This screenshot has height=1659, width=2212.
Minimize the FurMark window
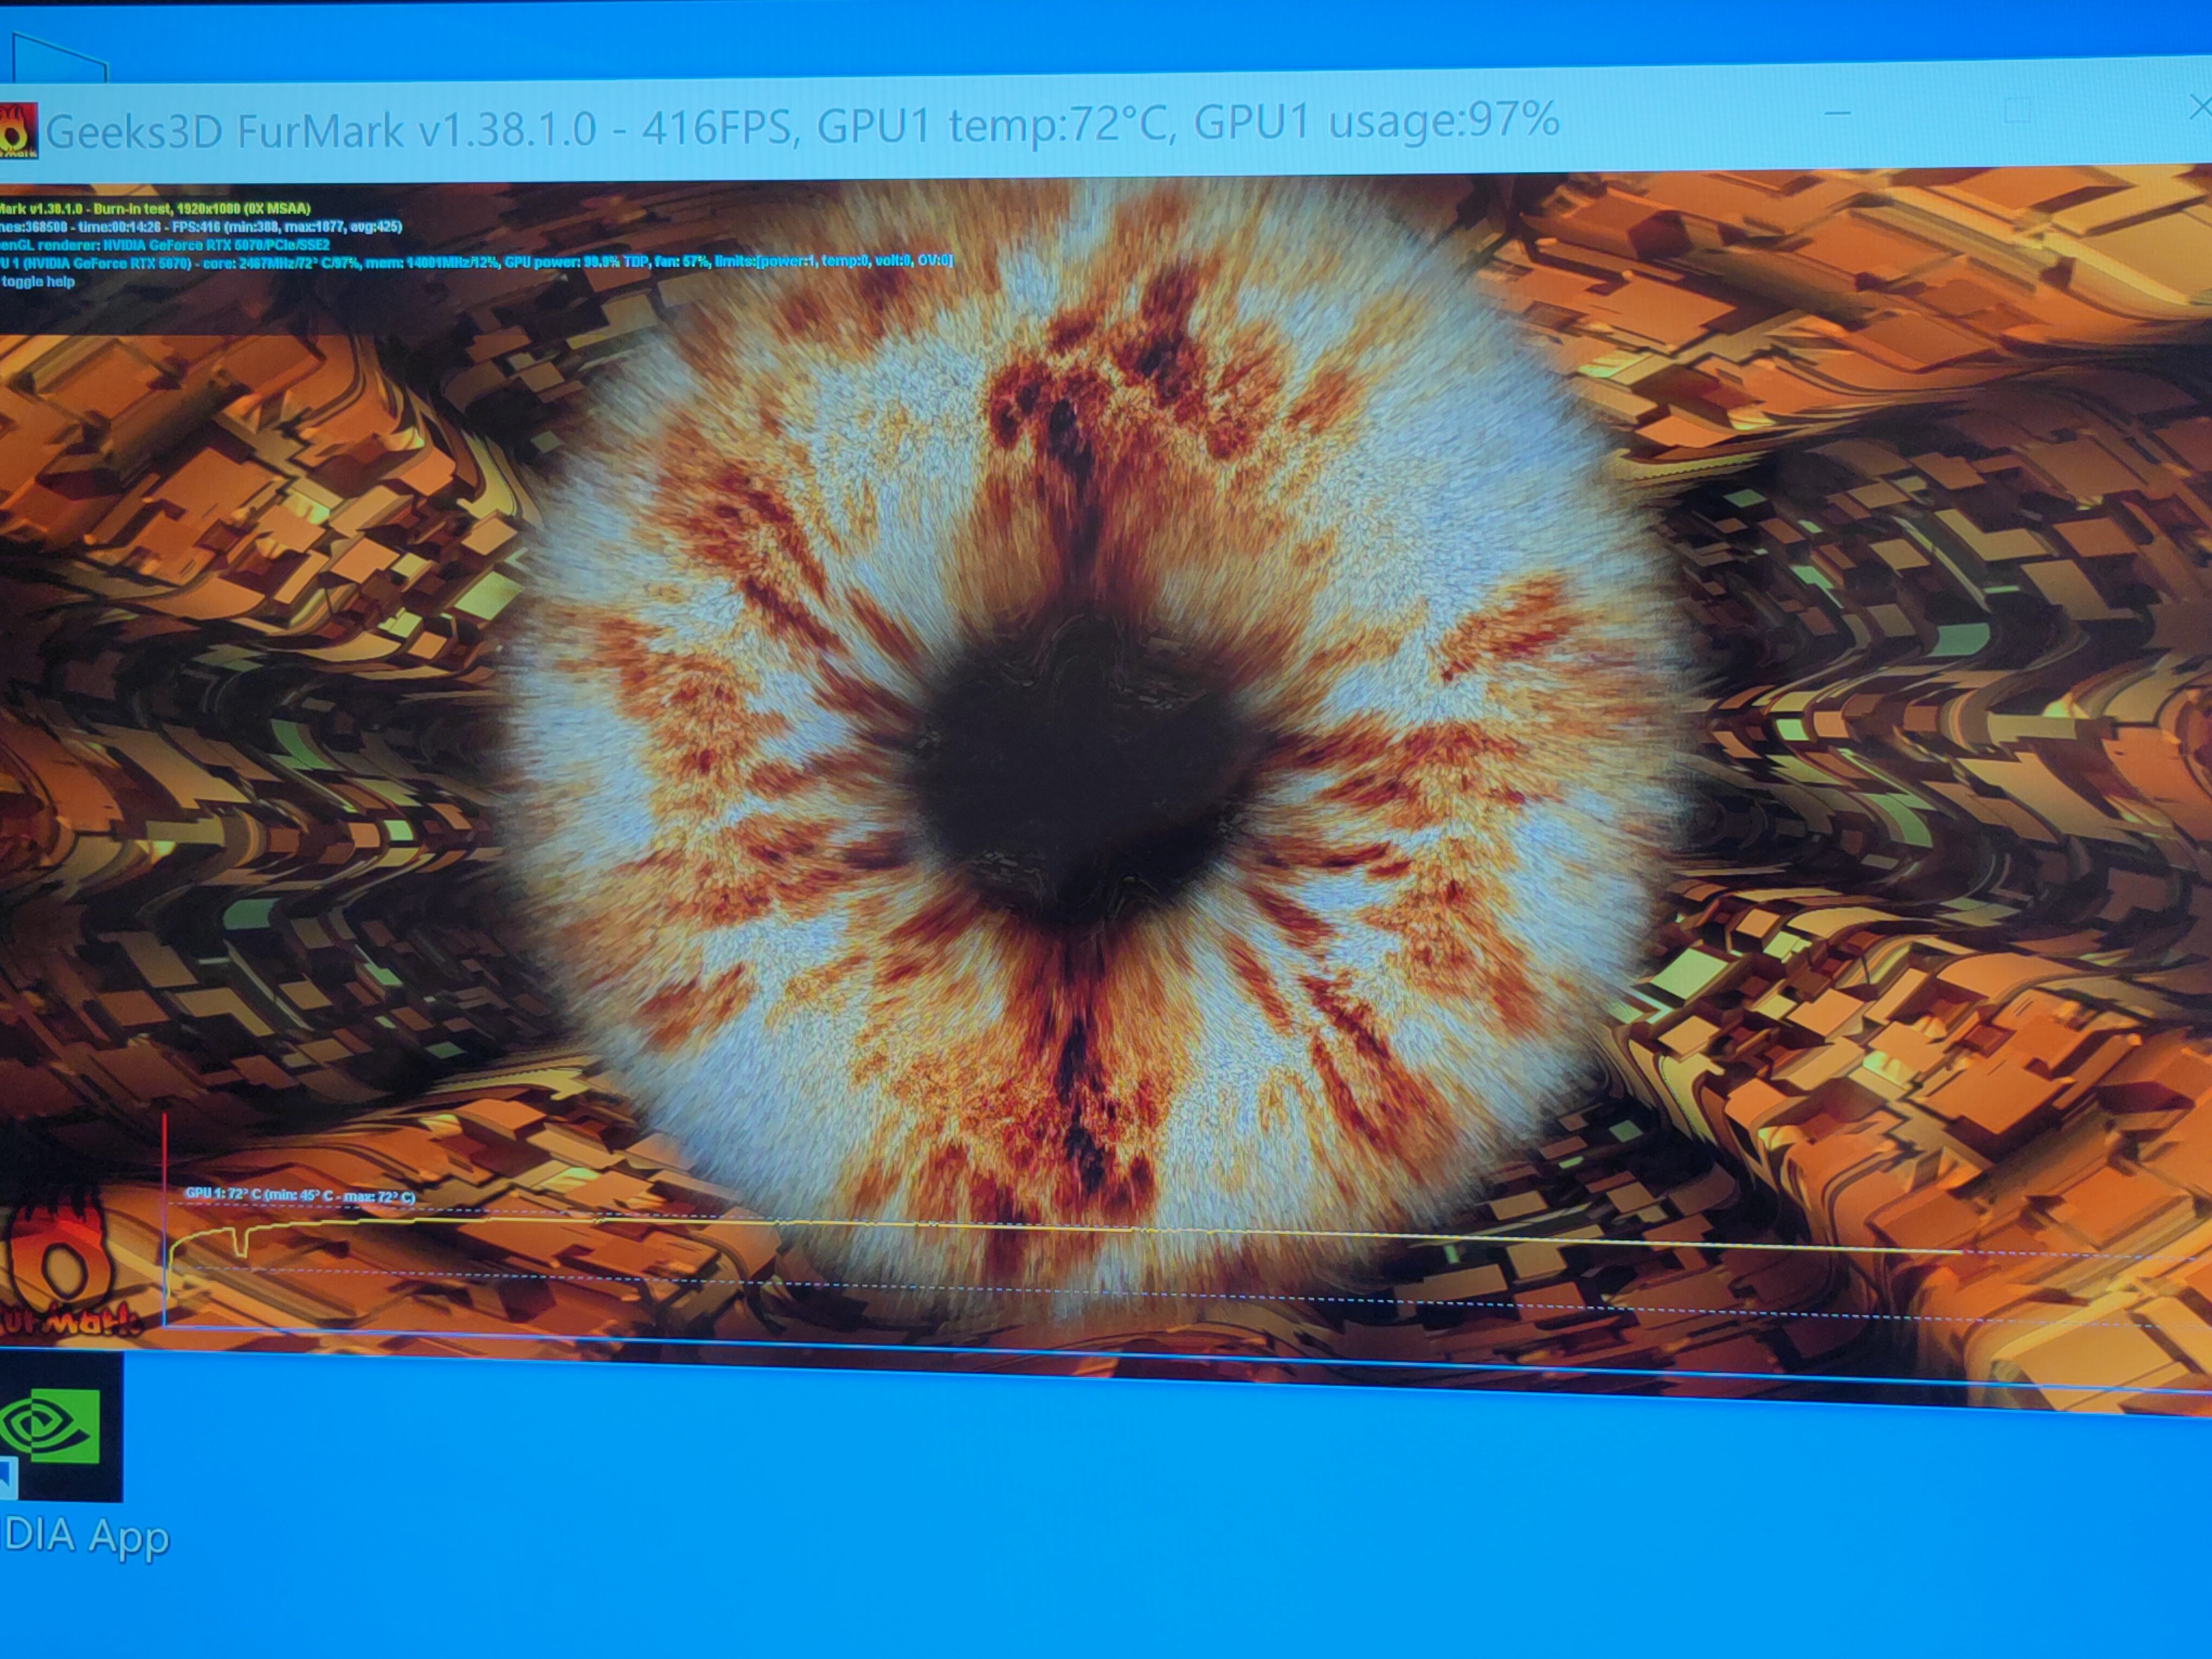(x=1837, y=113)
